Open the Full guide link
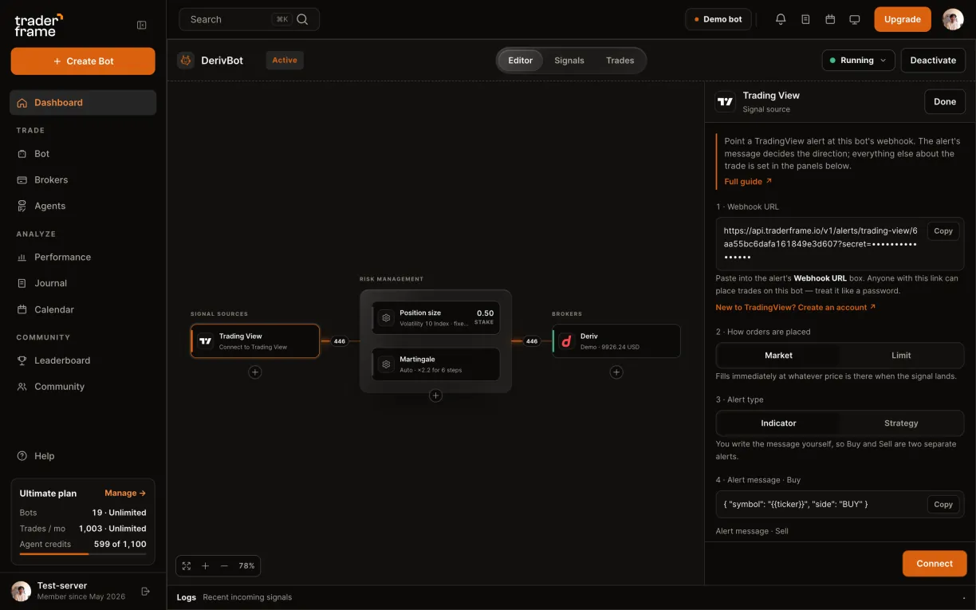This screenshot has width=976, height=610. [748, 182]
